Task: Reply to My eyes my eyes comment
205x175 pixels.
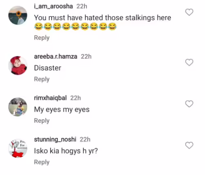Action: pyautogui.click(x=42, y=121)
